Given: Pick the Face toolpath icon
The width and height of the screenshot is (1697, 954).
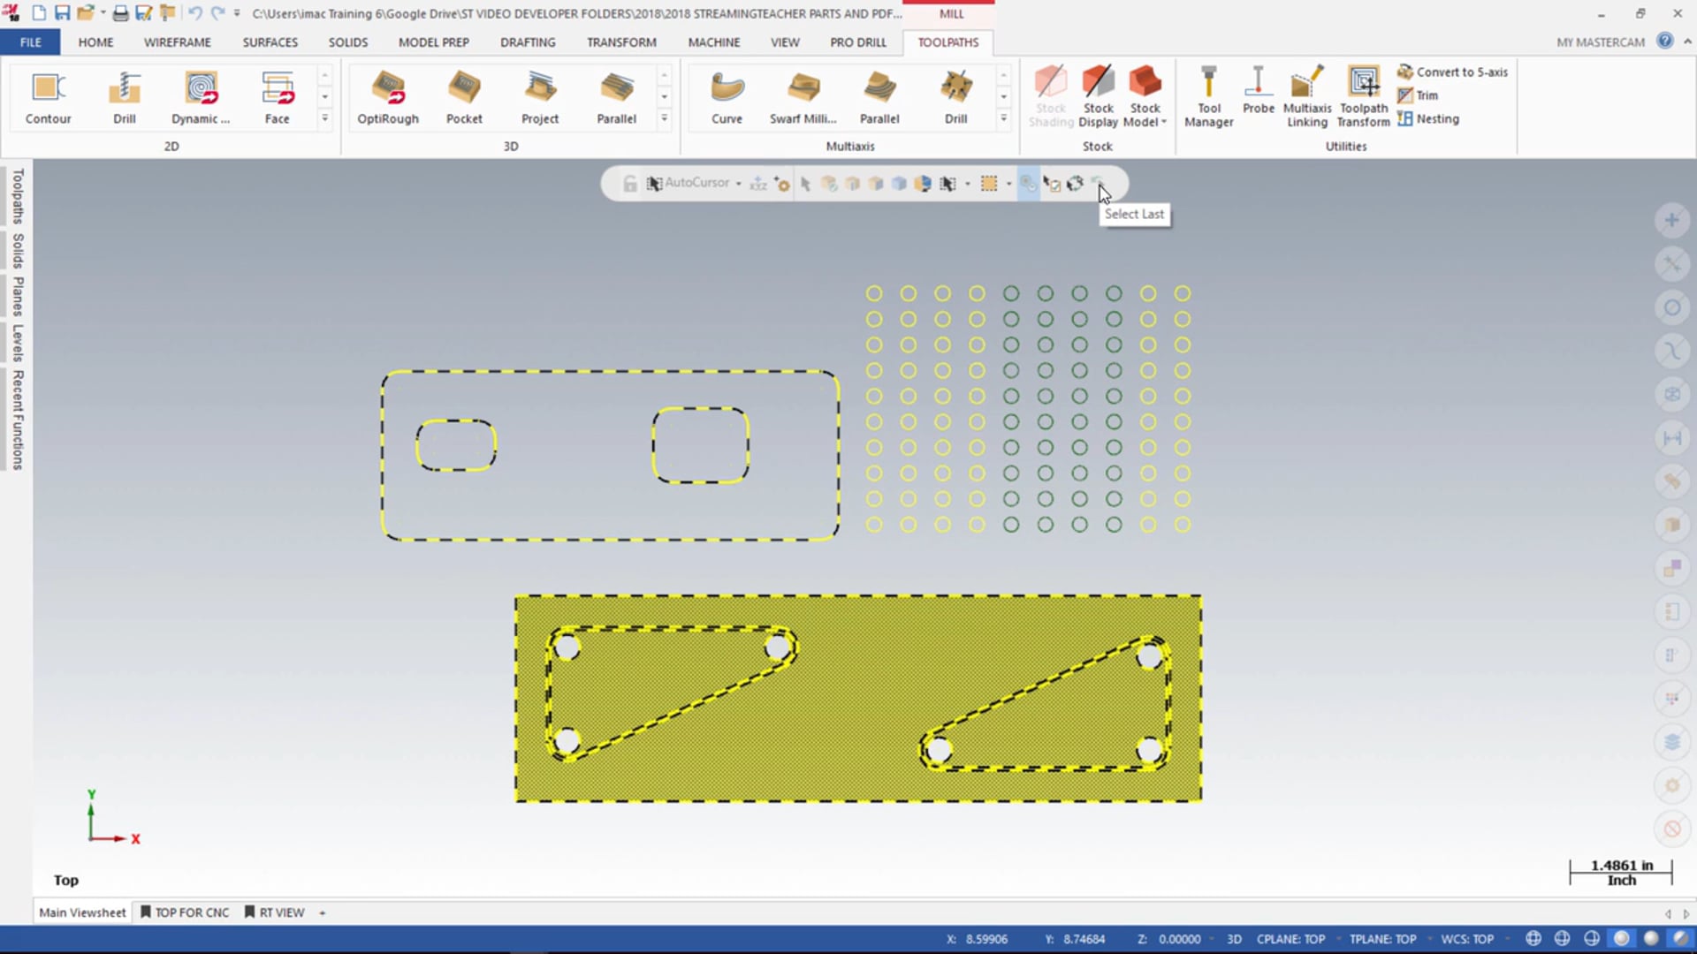Looking at the screenshot, I should 278,98.
